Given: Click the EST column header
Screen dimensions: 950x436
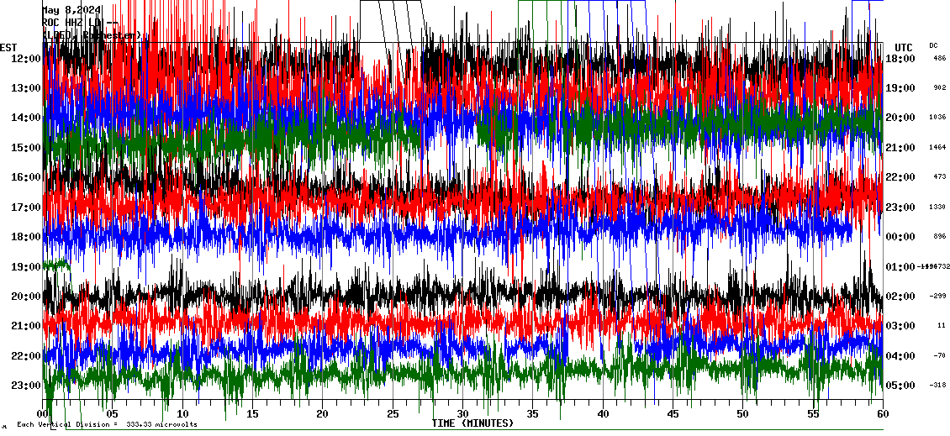Looking at the screenshot, I should pos(8,47).
